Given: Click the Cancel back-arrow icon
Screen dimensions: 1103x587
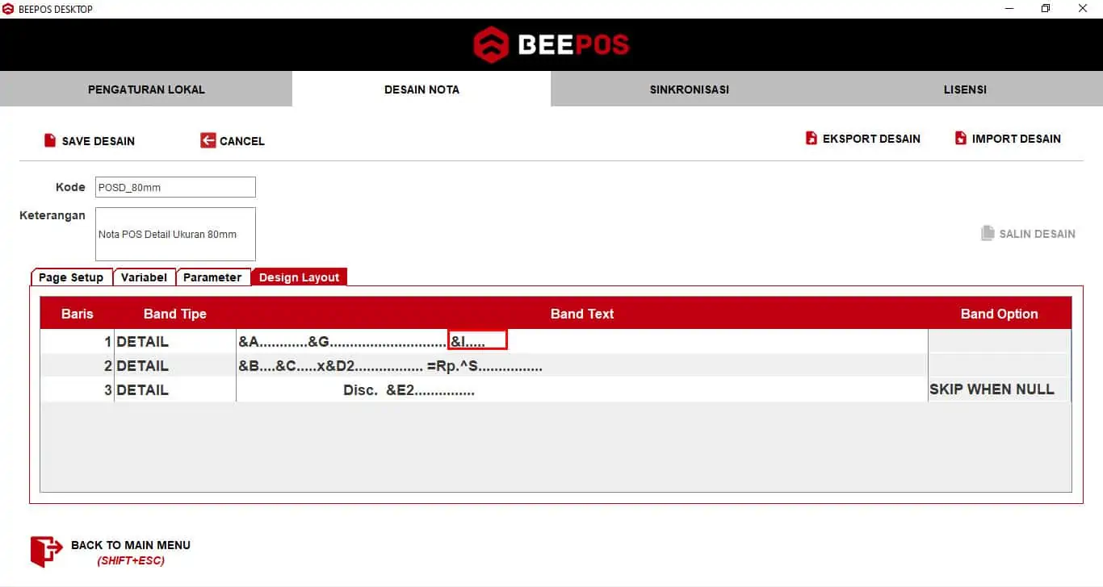Looking at the screenshot, I should coord(208,140).
